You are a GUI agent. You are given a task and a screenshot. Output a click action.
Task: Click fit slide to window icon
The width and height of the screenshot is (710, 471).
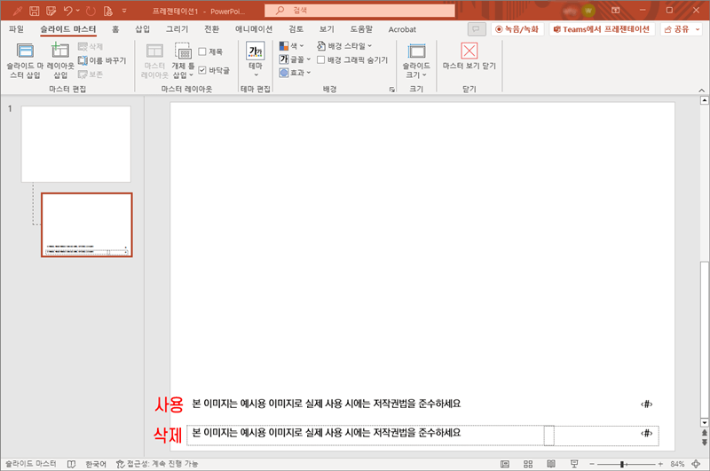(x=697, y=464)
